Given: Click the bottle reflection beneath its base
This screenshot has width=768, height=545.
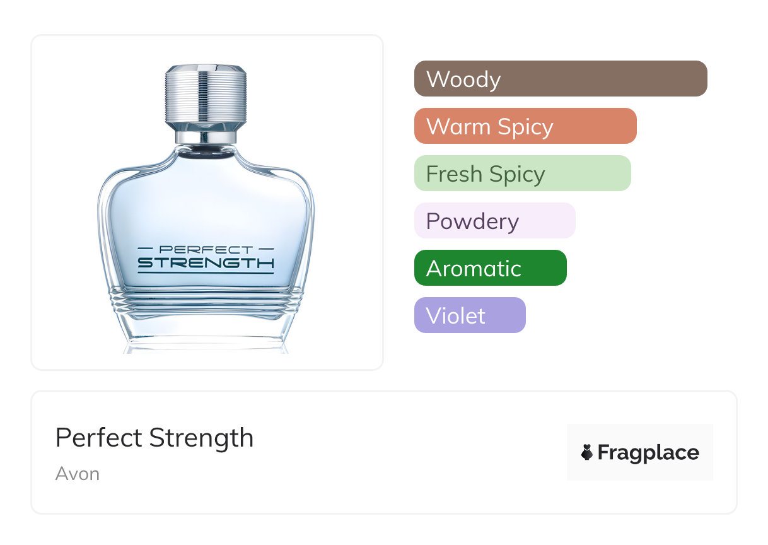Looking at the screenshot, I should coord(206,348).
